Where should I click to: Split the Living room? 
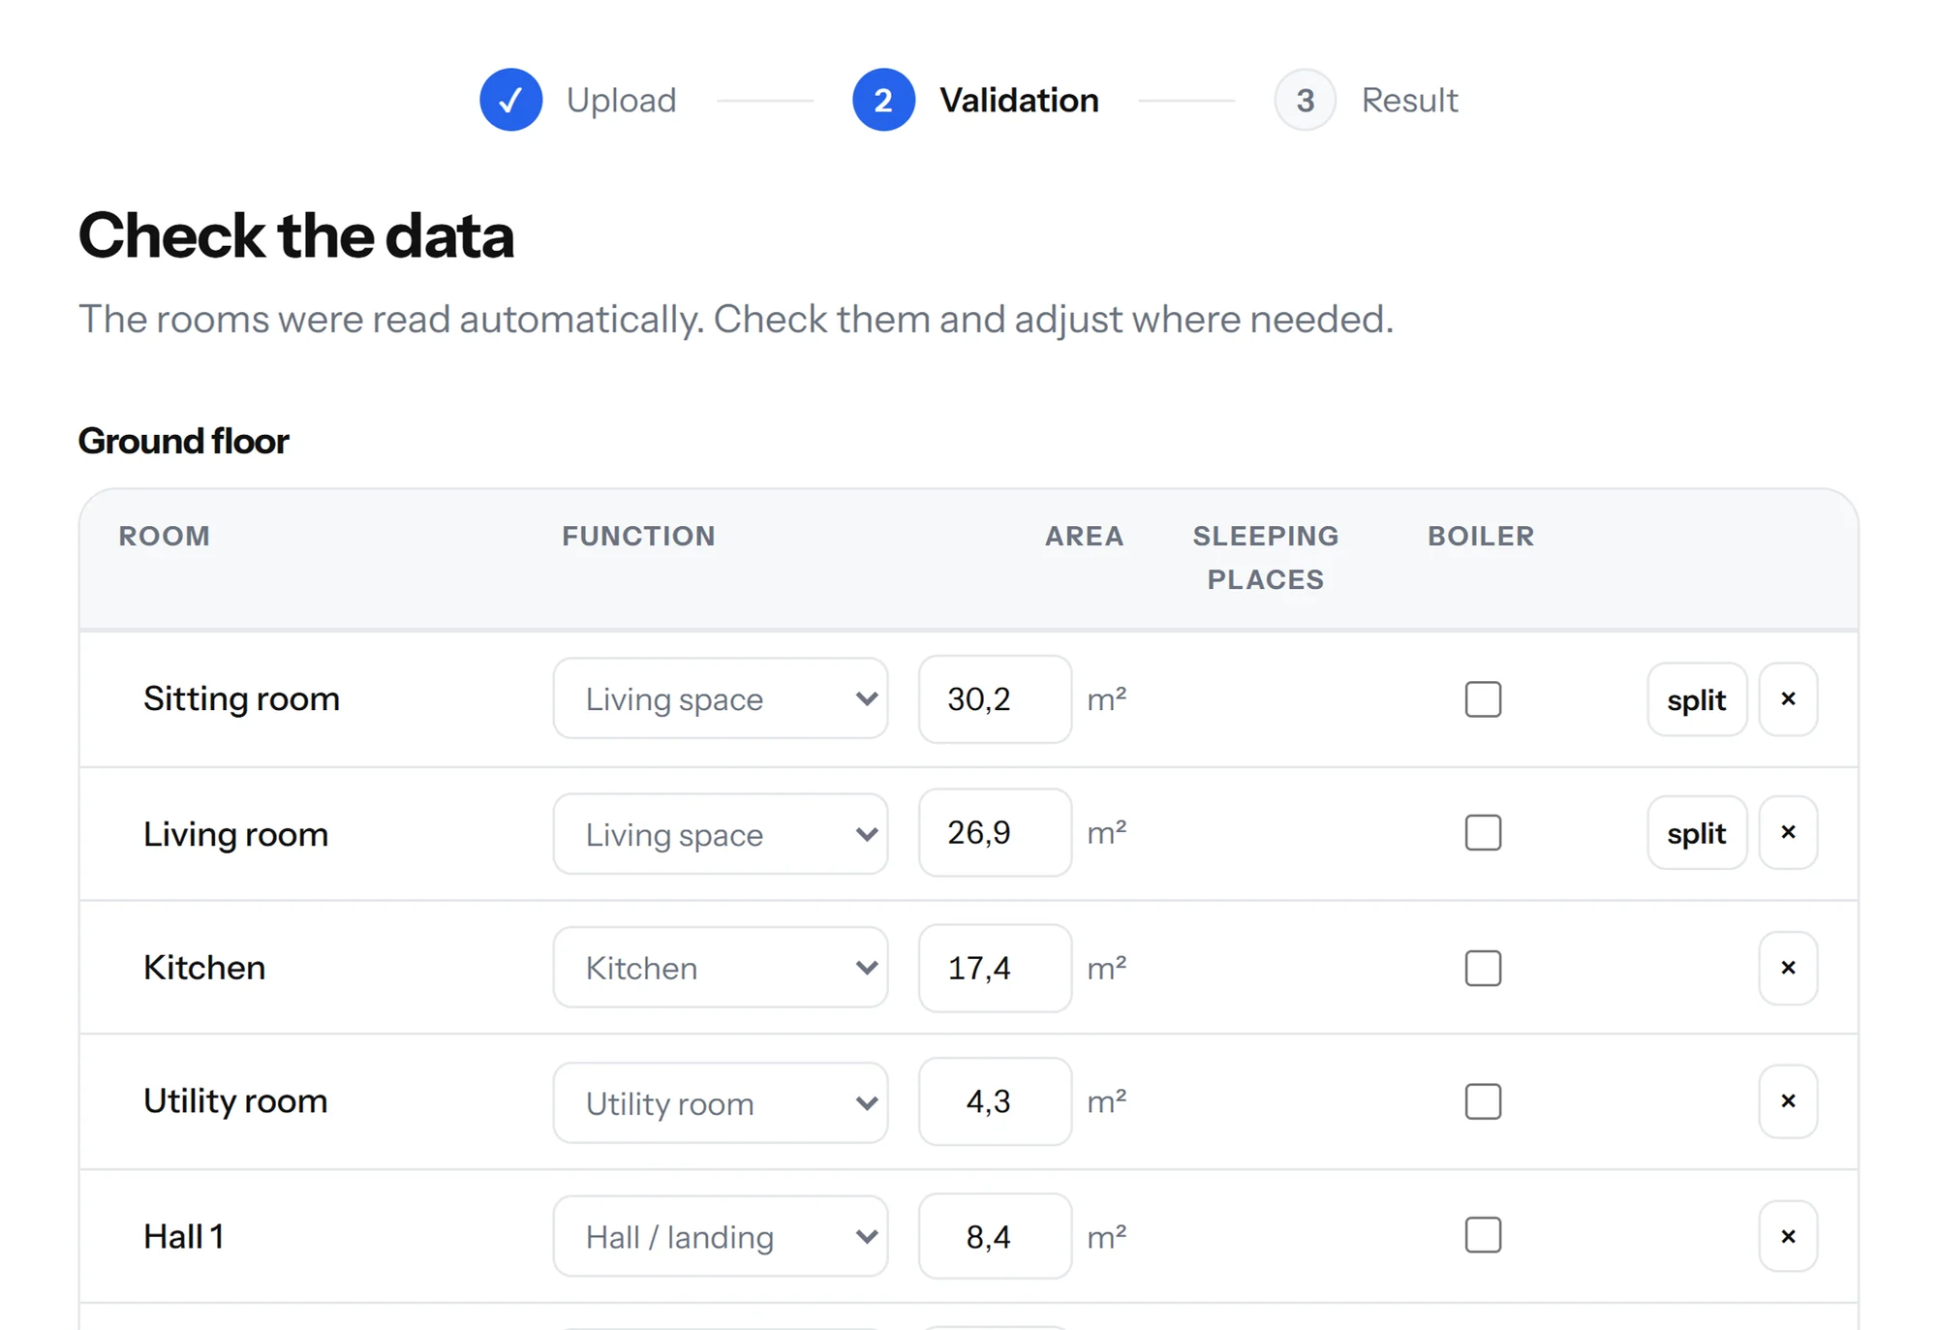tap(1697, 833)
